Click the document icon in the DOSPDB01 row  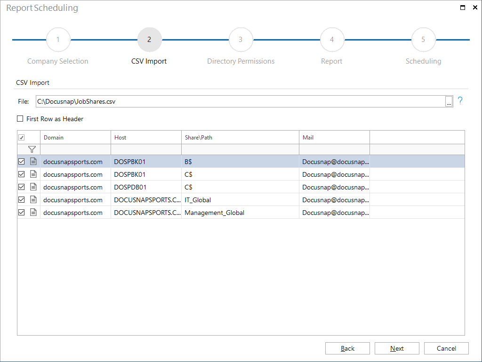[x=33, y=187]
